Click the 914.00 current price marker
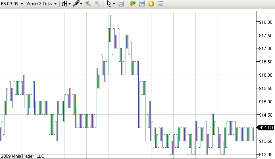Image resolution: width=275 pixels, height=159 pixels. tap(265, 128)
